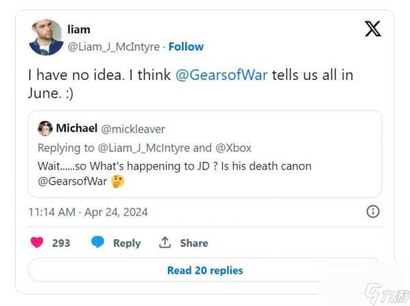Click Michael's name in the quoted tweet
This screenshot has height=306, width=410.
tap(77, 128)
